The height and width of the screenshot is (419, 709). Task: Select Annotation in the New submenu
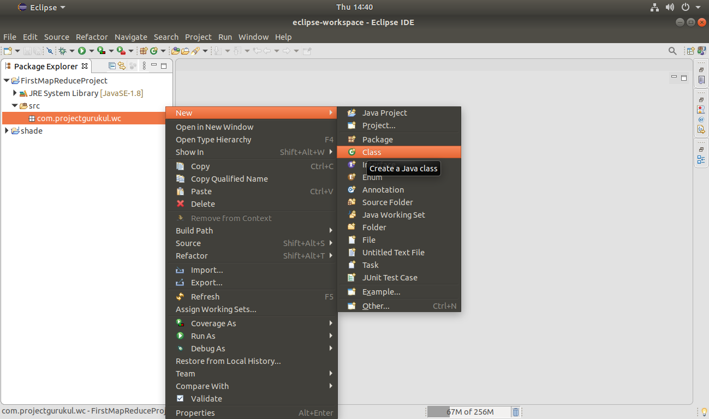click(x=399, y=190)
